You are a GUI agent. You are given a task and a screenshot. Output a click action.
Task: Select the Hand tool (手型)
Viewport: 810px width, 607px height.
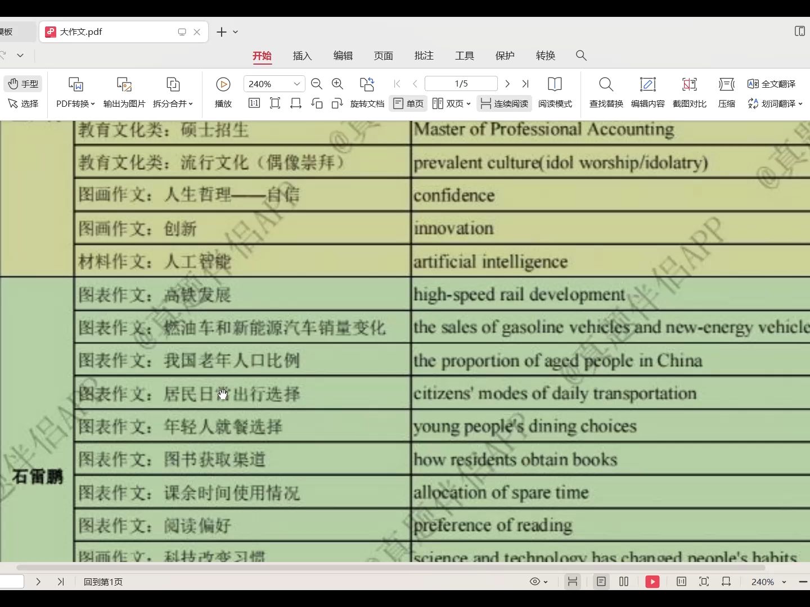coord(23,84)
